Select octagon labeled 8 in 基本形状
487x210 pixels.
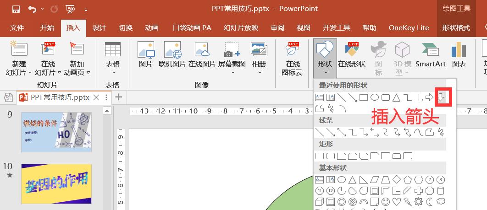[x=440, y=180]
